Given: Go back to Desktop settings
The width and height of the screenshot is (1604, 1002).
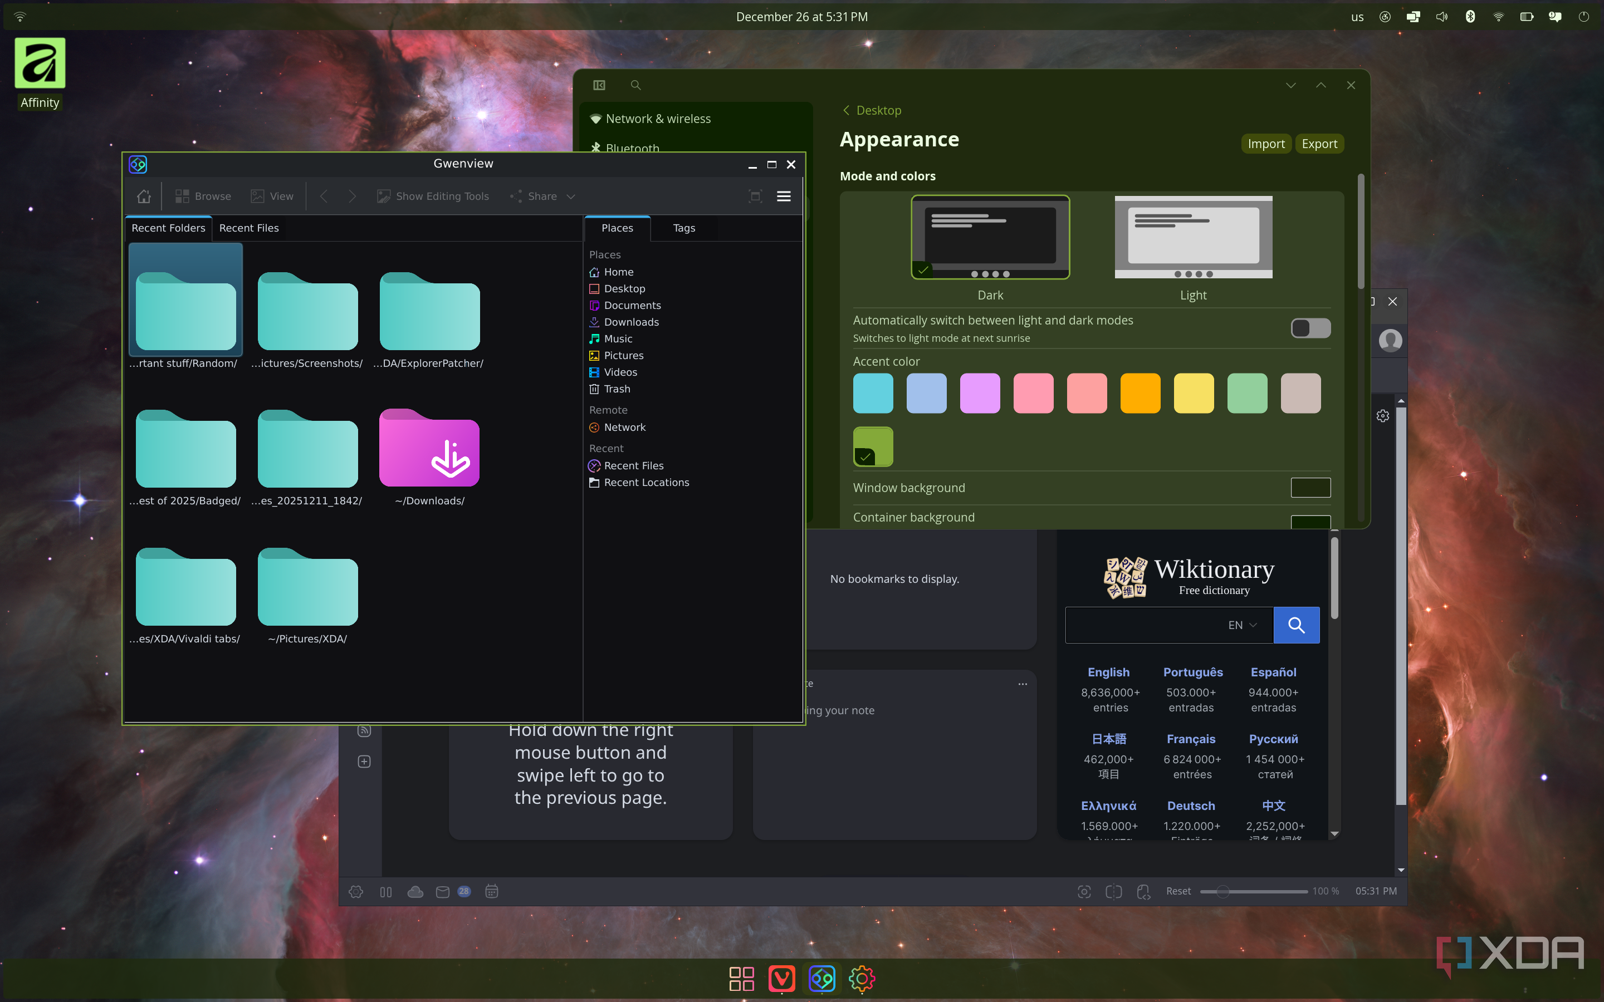Looking at the screenshot, I should point(871,110).
